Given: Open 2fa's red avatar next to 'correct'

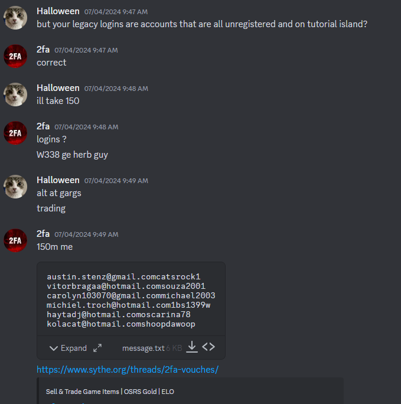Looking at the screenshot, I should tap(15, 56).
